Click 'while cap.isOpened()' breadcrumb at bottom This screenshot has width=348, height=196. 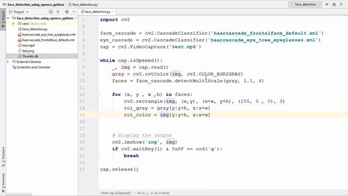(115, 193)
